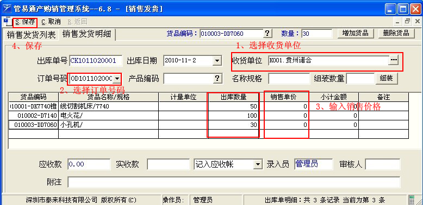423x205 pixels.
Task: Expand the 出库日期 date dropdown
Action: point(217,61)
